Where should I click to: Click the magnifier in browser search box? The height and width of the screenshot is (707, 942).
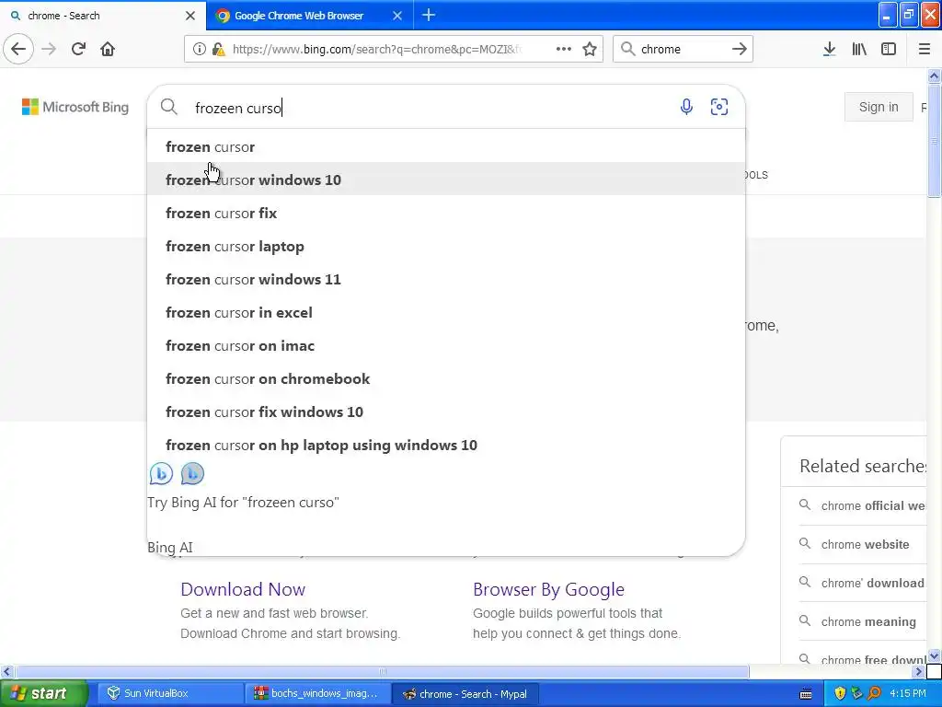[627, 49]
